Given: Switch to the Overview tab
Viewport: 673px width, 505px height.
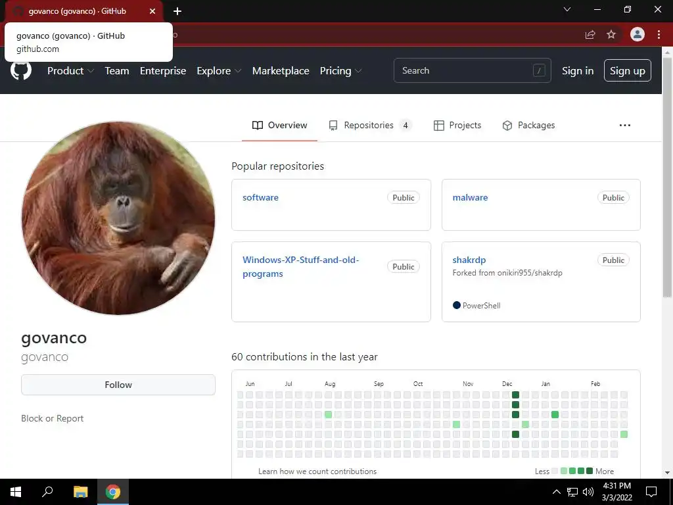Looking at the screenshot, I should point(279,126).
